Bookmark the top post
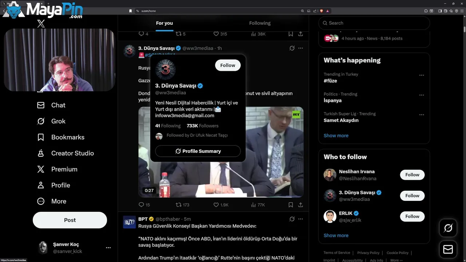466x262 pixels. tap(291, 34)
